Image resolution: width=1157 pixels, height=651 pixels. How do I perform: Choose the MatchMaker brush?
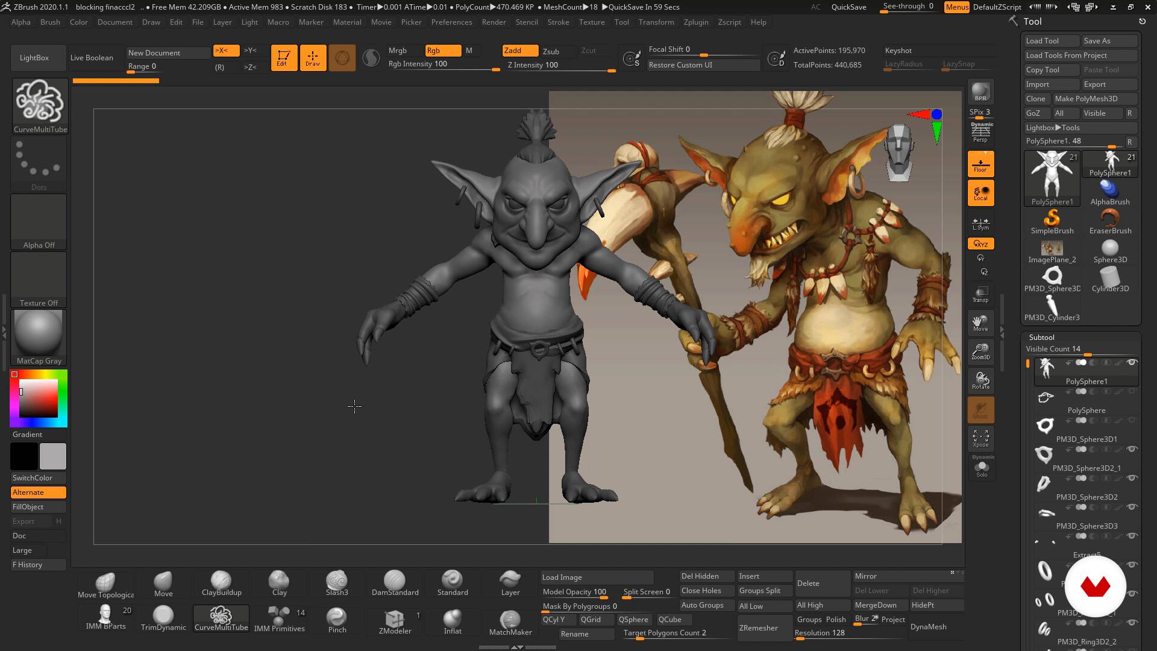510,622
